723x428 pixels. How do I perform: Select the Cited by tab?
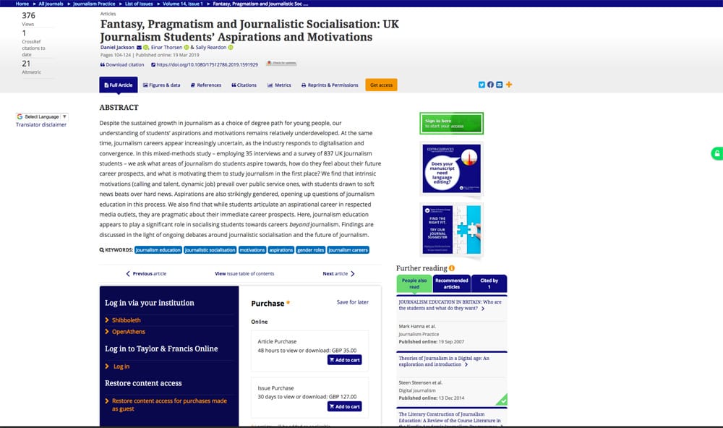pos(489,283)
